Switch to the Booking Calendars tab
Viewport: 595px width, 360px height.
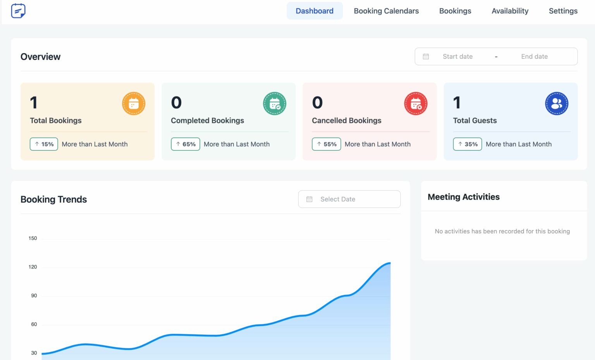point(386,11)
